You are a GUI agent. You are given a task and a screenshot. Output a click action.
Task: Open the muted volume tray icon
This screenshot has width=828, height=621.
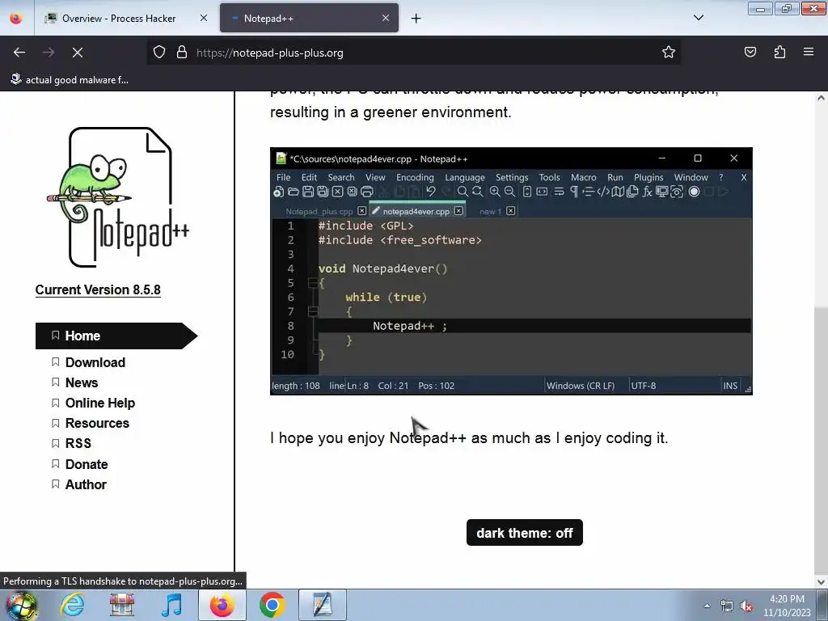coord(746,606)
